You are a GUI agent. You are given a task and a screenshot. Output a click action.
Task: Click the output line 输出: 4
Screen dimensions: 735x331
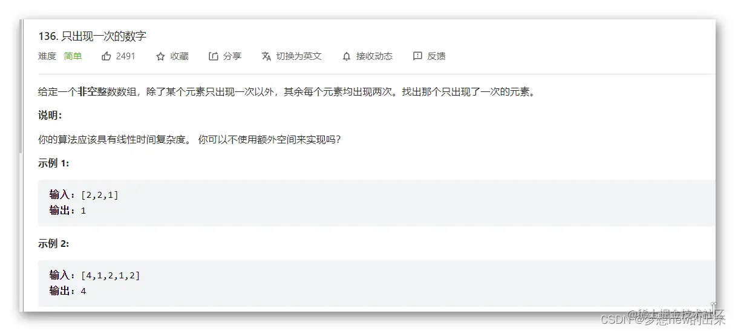pos(68,291)
